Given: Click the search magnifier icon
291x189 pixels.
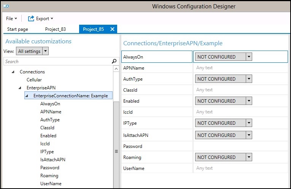Looking at the screenshot, I should pyautogui.click(x=114, y=61).
